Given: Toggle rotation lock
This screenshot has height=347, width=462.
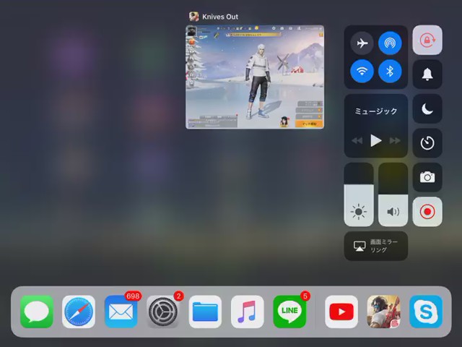Looking at the screenshot, I should pyautogui.click(x=427, y=40).
